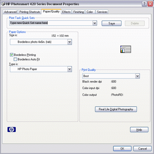This screenshot has width=154, height=154.
Task: Open the paper type dropdown arrow
Action: pyautogui.click(x=69, y=69)
